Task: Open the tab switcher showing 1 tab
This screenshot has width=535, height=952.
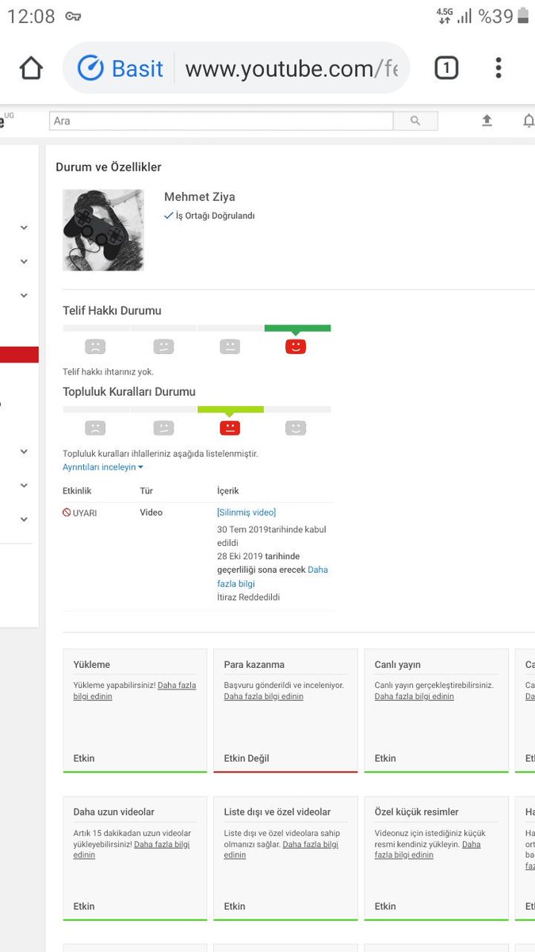Action: [x=446, y=68]
